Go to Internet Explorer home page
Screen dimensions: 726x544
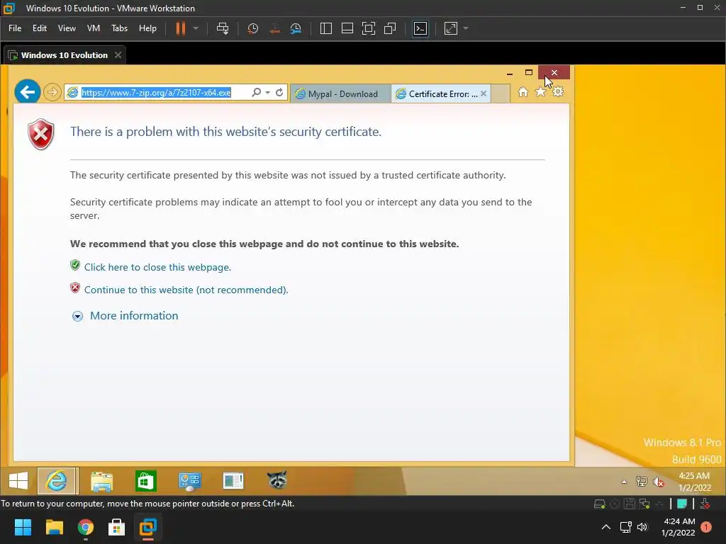(x=523, y=92)
